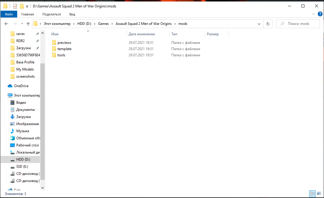Screen dimensions: 324x198
Task: Open the Файл menu tab
Action: tap(9, 14)
